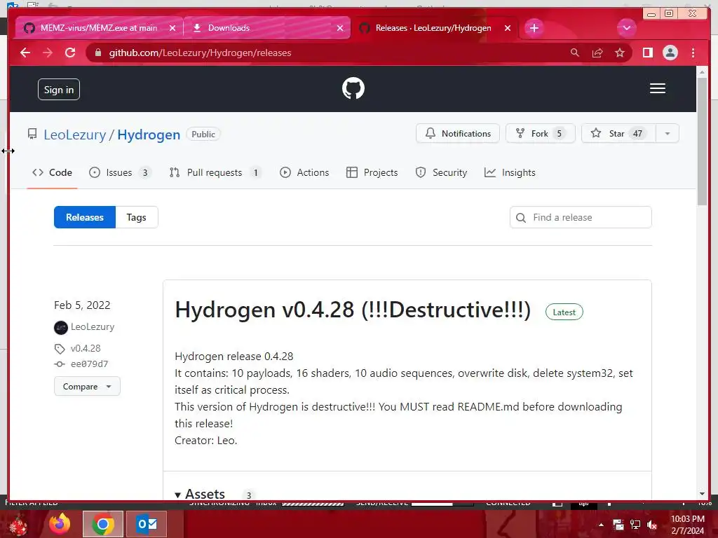The width and height of the screenshot is (718, 538).
Task: Open the GitHub hamburger menu
Action: (658, 88)
